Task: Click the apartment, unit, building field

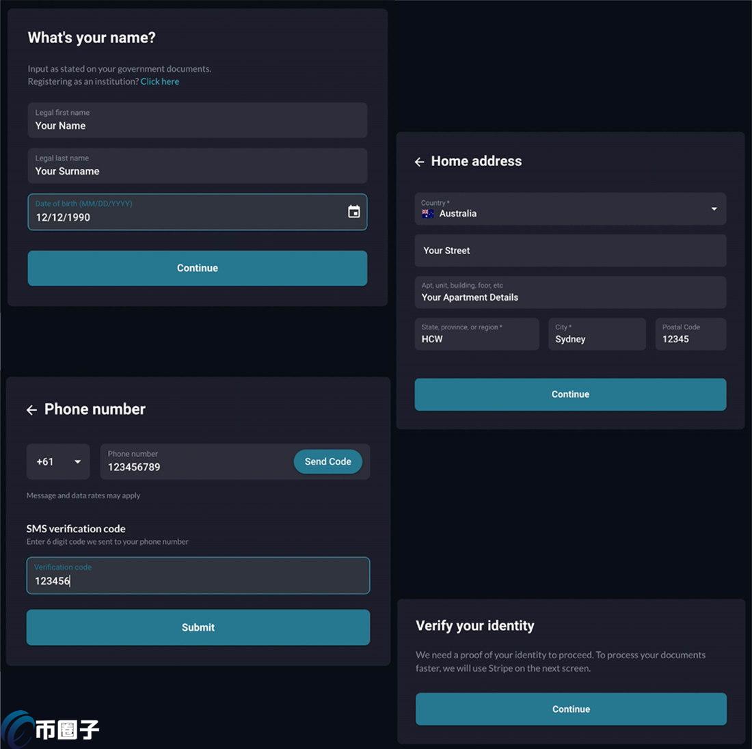Action: pos(570,292)
